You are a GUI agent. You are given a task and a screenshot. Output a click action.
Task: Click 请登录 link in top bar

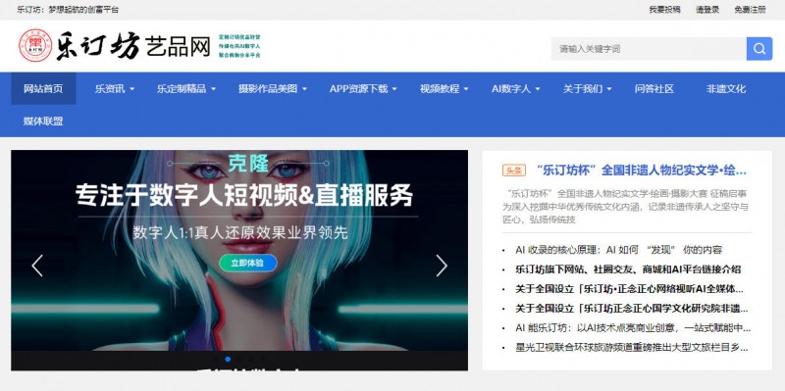(x=707, y=10)
